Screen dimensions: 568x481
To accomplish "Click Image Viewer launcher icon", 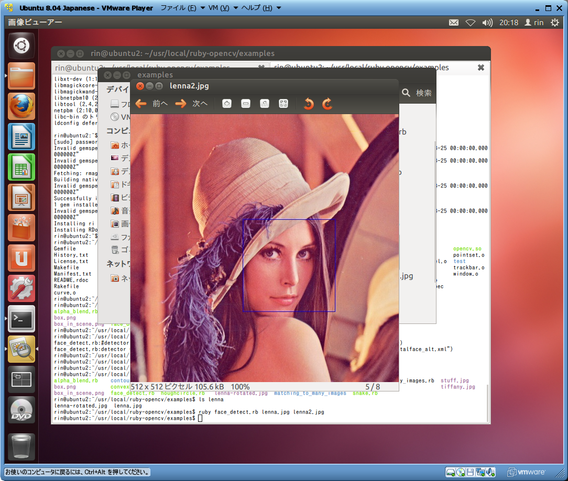I will [21, 350].
